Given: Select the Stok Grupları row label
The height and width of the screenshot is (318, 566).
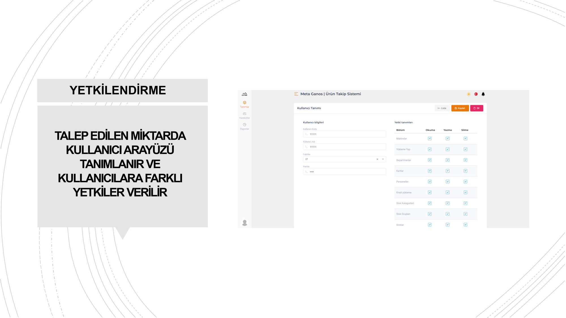Looking at the screenshot, I should pos(403,214).
